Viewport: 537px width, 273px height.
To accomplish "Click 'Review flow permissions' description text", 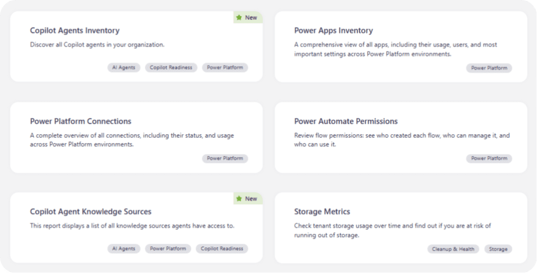I will 402,140.
